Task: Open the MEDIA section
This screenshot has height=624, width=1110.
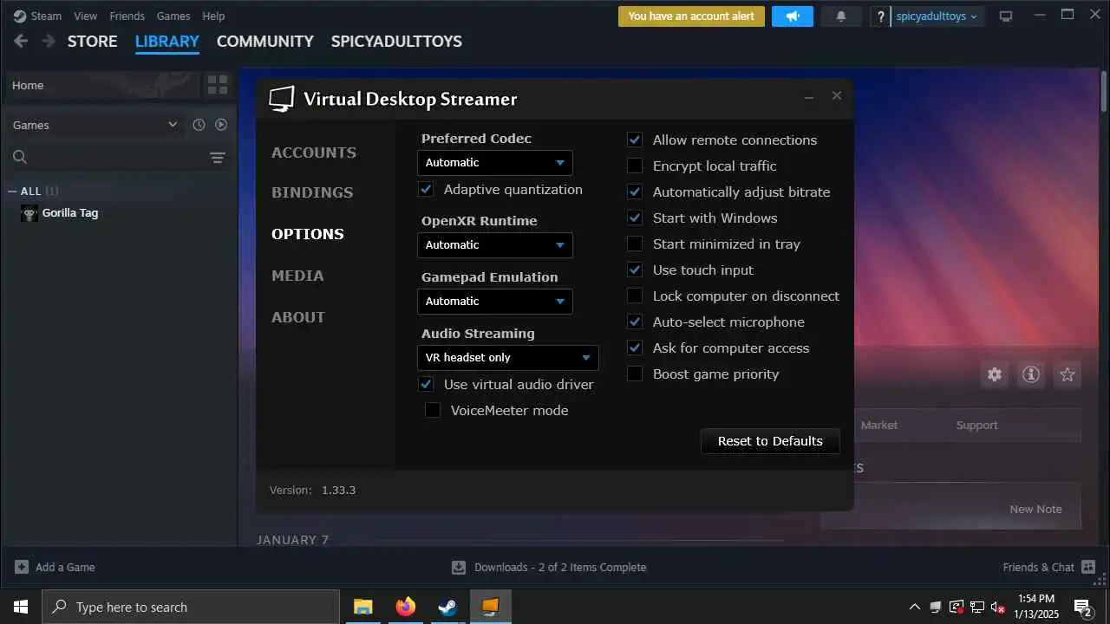Action: click(297, 276)
